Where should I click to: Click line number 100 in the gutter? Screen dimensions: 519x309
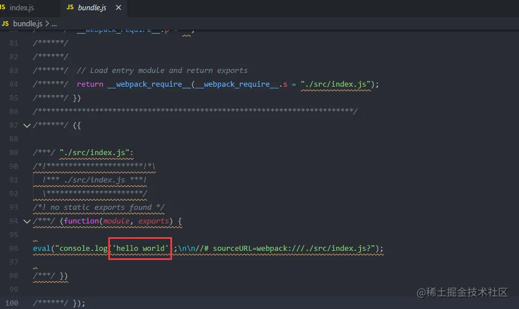pyautogui.click(x=11, y=303)
